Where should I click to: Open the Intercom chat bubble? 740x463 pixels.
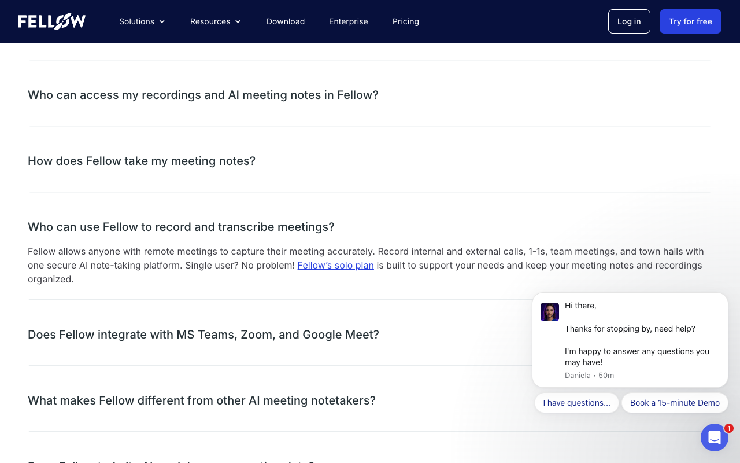(715, 438)
